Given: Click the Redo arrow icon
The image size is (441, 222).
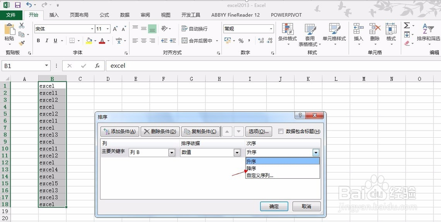Looking at the screenshot, I should (44, 5).
